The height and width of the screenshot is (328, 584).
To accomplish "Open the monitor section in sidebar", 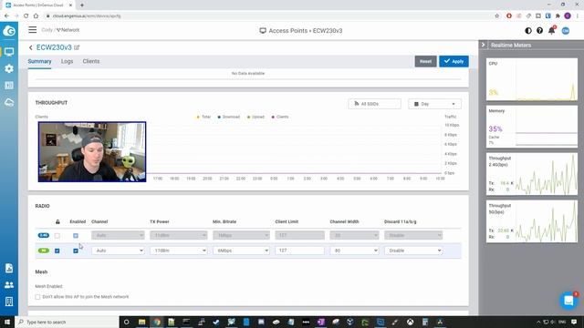I will pos(9,52).
